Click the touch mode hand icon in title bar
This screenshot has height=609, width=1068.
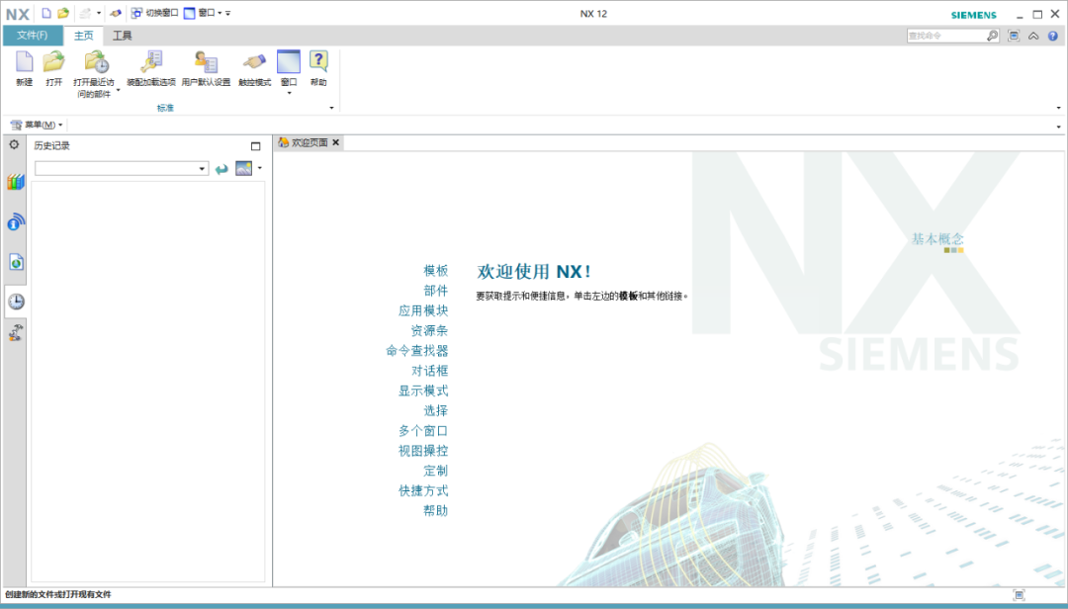(x=115, y=13)
